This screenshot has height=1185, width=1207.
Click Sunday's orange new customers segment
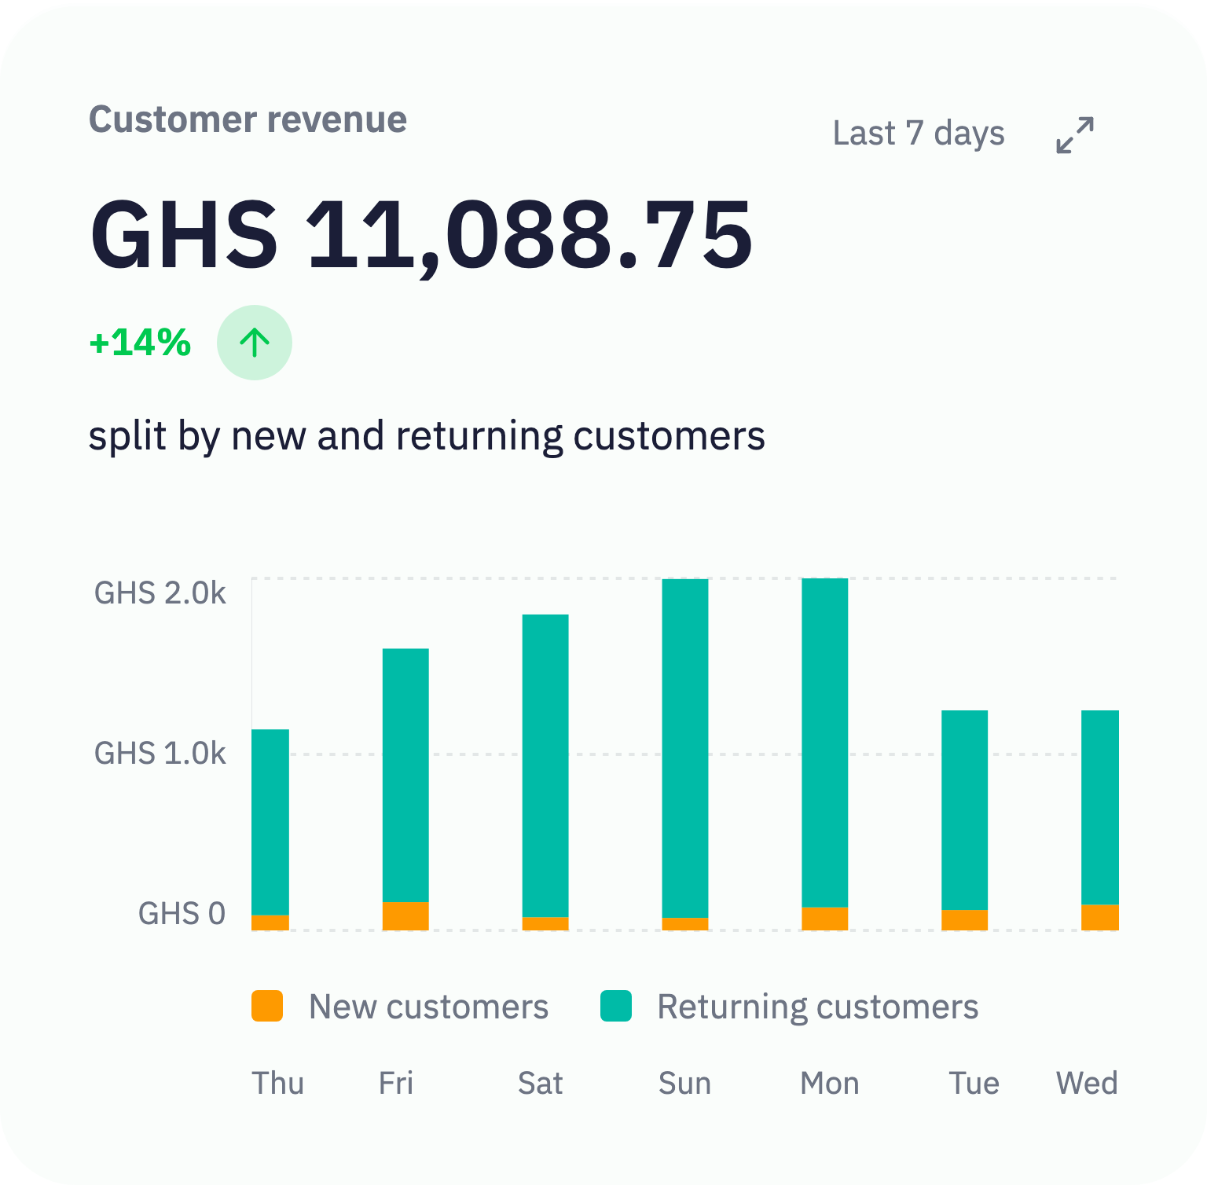tap(685, 924)
